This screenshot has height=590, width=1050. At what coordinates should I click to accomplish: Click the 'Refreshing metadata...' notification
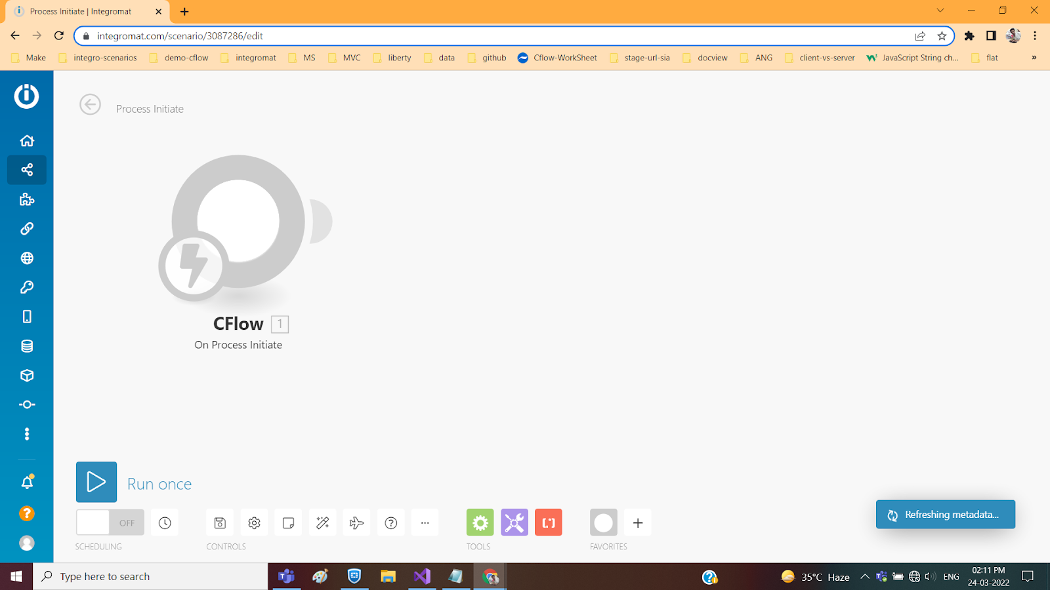pyautogui.click(x=946, y=515)
